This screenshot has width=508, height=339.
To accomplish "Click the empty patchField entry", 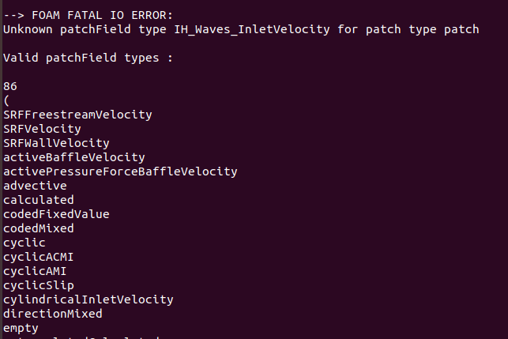I will [21, 328].
